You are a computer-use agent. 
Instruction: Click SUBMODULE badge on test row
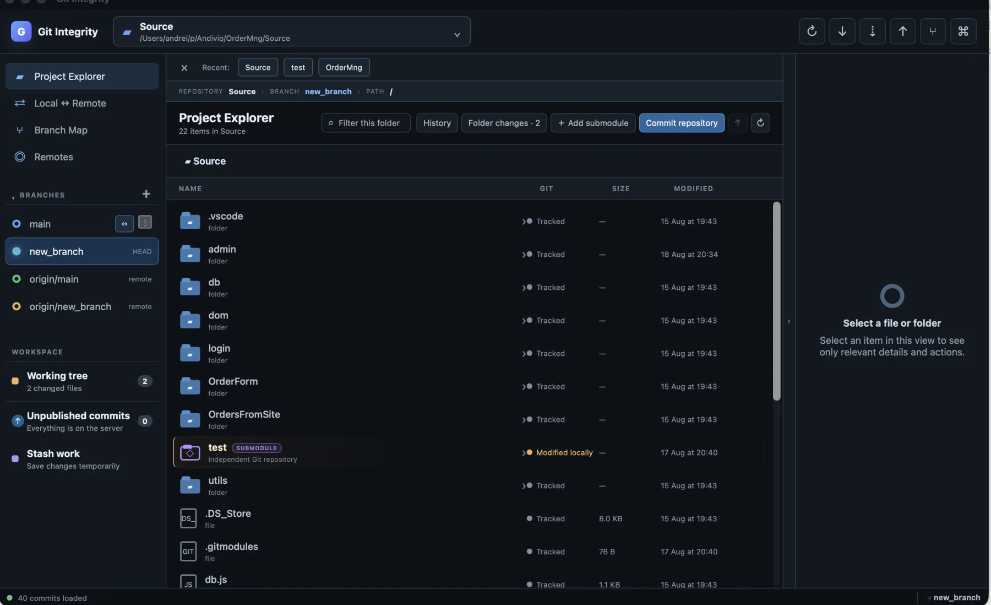(257, 448)
